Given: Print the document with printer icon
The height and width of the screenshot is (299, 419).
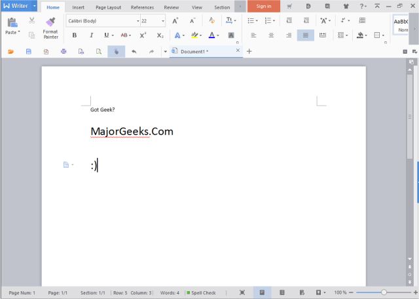Looking at the screenshot, I should pyautogui.click(x=64, y=51).
